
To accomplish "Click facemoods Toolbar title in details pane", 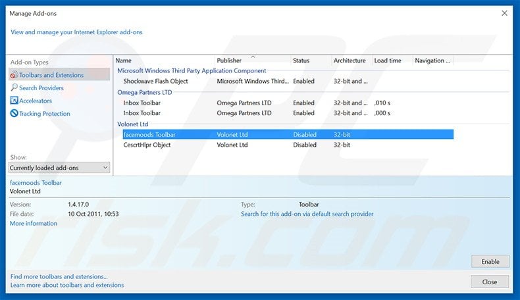I will (36, 183).
